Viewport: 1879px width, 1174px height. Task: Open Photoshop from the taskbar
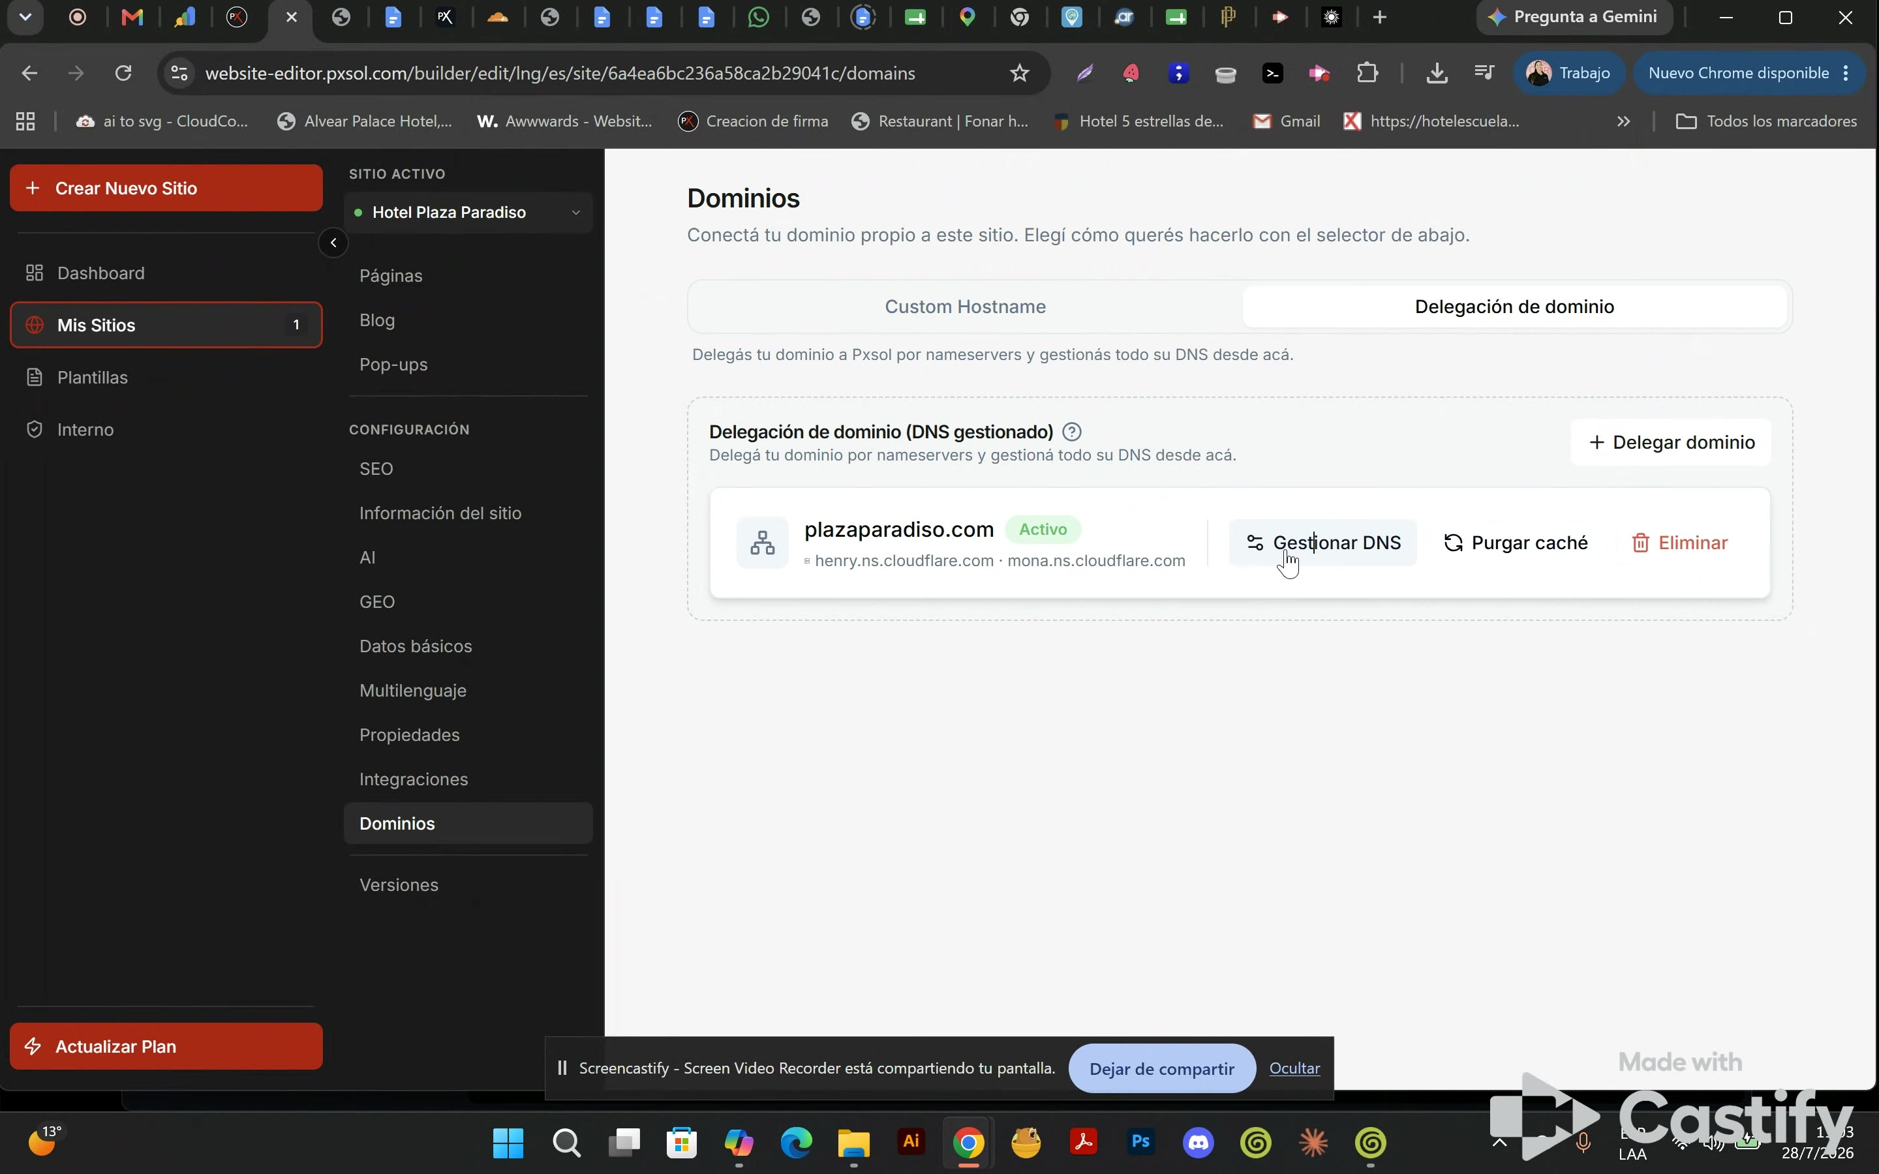[1140, 1141]
